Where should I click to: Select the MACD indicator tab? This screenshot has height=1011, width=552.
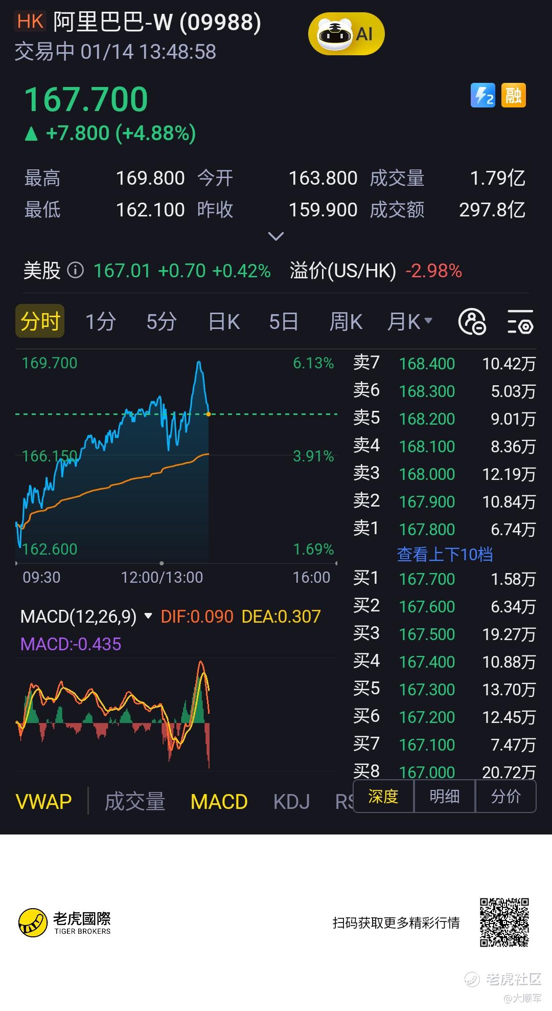219,802
